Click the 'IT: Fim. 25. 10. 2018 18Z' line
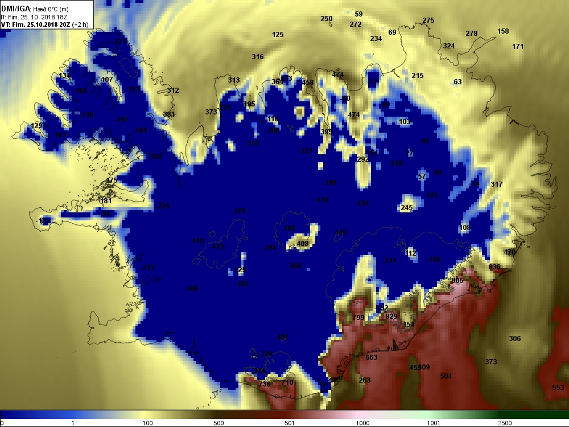Image resolution: width=569 pixels, height=427 pixels. (34, 17)
